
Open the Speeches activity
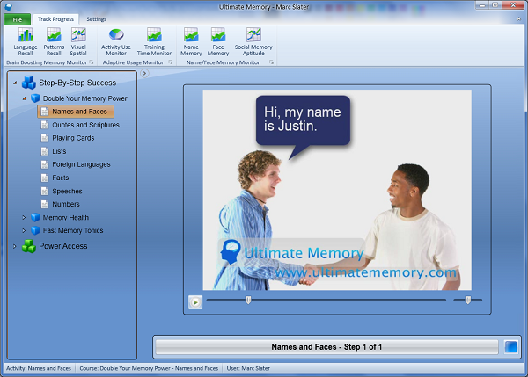(x=62, y=191)
